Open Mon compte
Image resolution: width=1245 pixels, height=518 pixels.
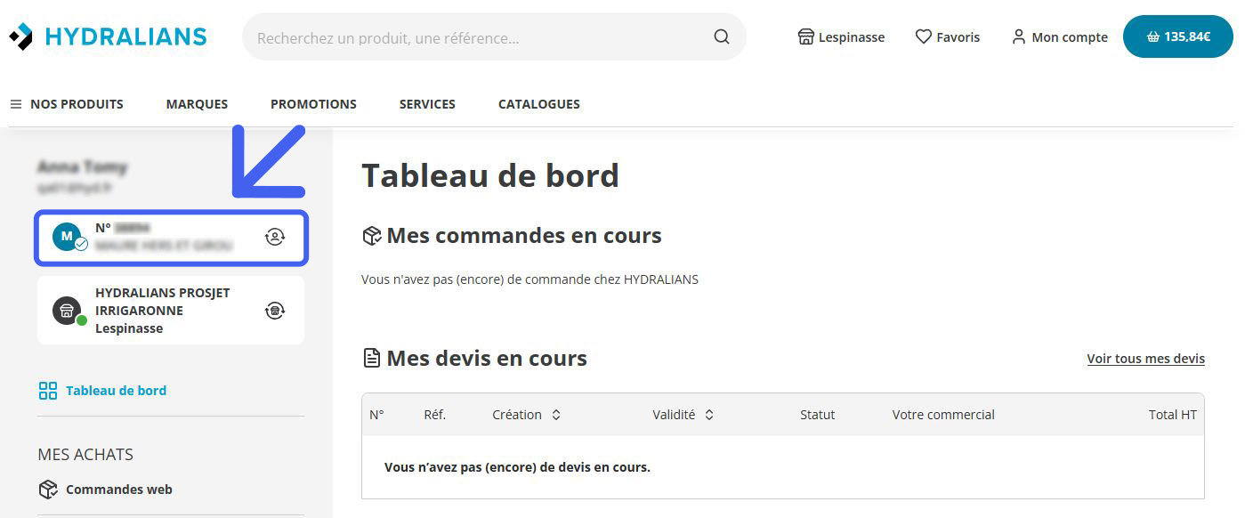1060,37
